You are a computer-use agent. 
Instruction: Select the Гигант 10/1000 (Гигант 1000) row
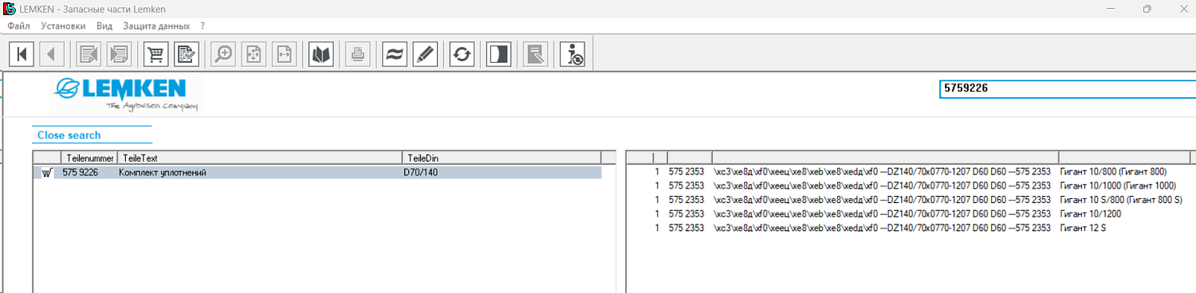pos(911,186)
